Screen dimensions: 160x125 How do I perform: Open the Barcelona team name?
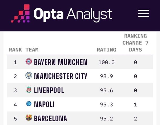(x=50, y=118)
